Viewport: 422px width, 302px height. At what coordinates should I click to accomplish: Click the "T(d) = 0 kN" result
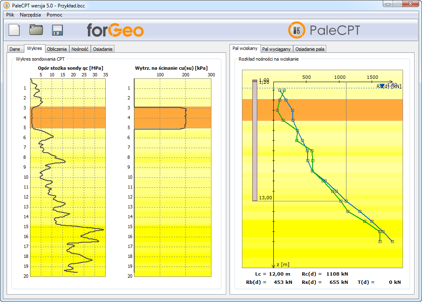click(379, 282)
